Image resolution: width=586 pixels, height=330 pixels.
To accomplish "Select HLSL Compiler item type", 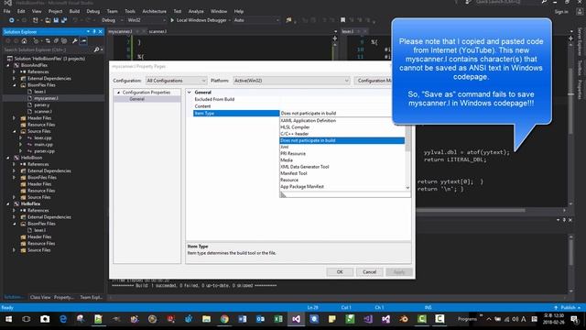I will (x=342, y=127).
